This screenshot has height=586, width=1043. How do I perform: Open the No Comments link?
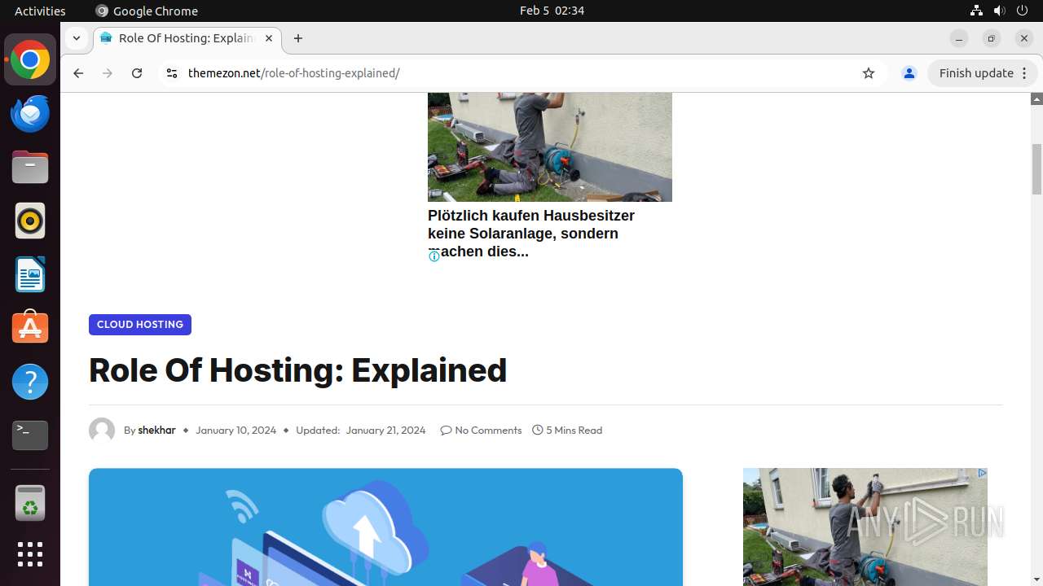tap(488, 430)
